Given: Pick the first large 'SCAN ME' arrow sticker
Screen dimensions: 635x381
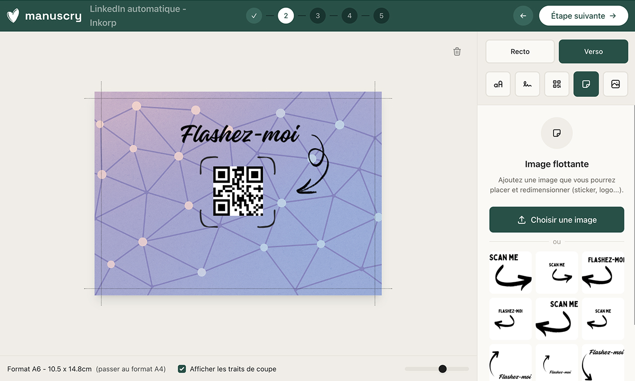Looking at the screenshot, I should click(510, 272).
